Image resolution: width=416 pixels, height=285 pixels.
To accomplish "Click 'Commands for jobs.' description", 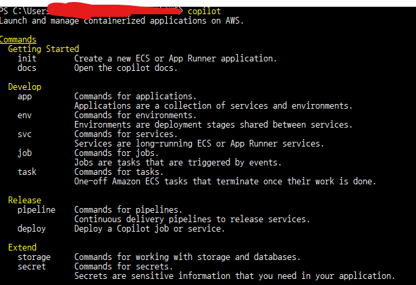I will (116, 153).
